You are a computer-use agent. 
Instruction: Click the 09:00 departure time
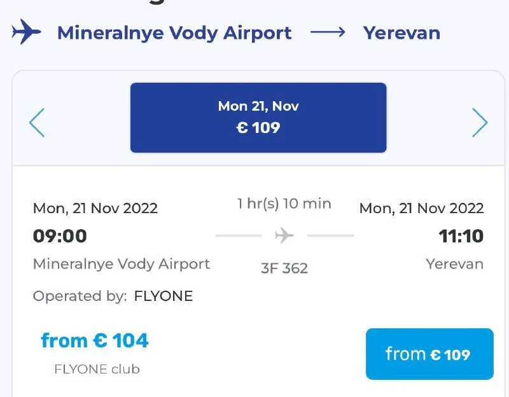[x=60, y=236]
